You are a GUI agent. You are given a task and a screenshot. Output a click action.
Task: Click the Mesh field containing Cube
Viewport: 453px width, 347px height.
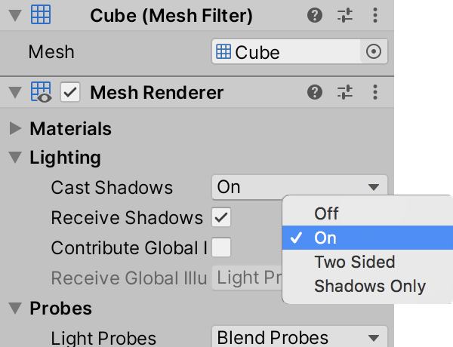point(287,52)
